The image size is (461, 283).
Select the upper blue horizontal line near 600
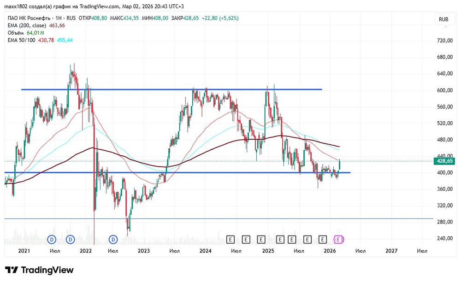171,89
